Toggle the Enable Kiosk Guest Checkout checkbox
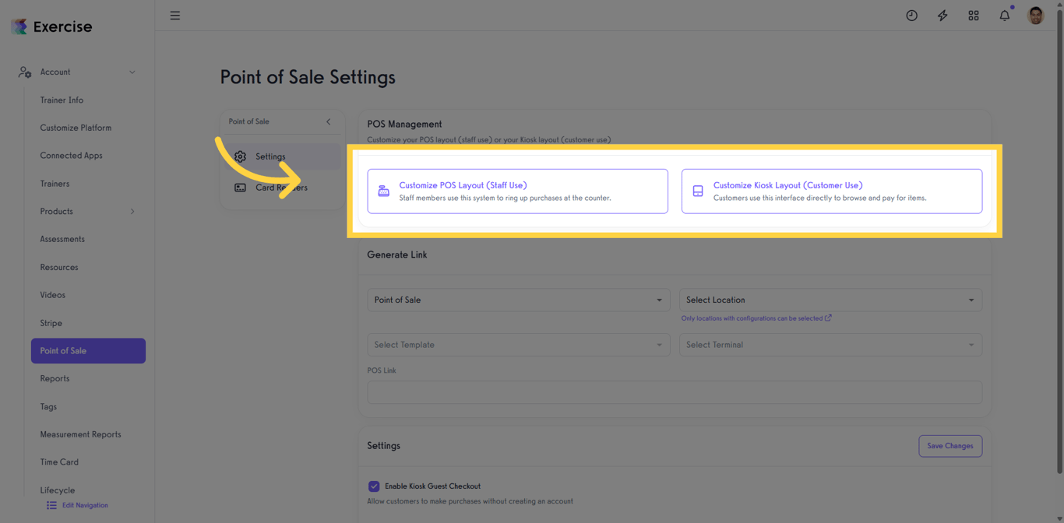 [374, 486]
